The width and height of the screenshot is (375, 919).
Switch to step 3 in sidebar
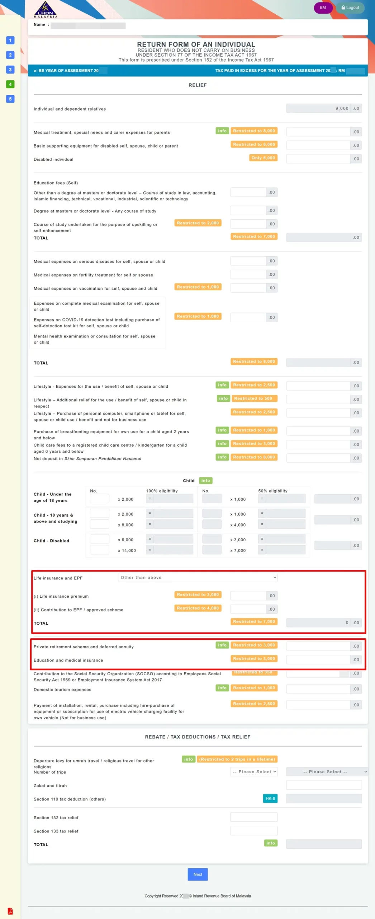tap(10, 70)
